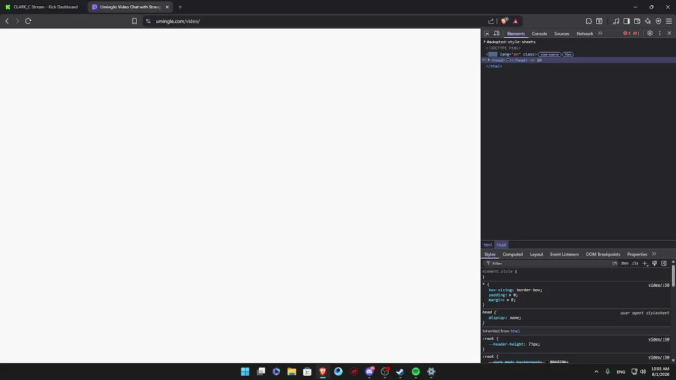The height and width of the screenshot is (380, 676).
Task: Open video/:50 link beside universal rule
Action: click(659, 285)
